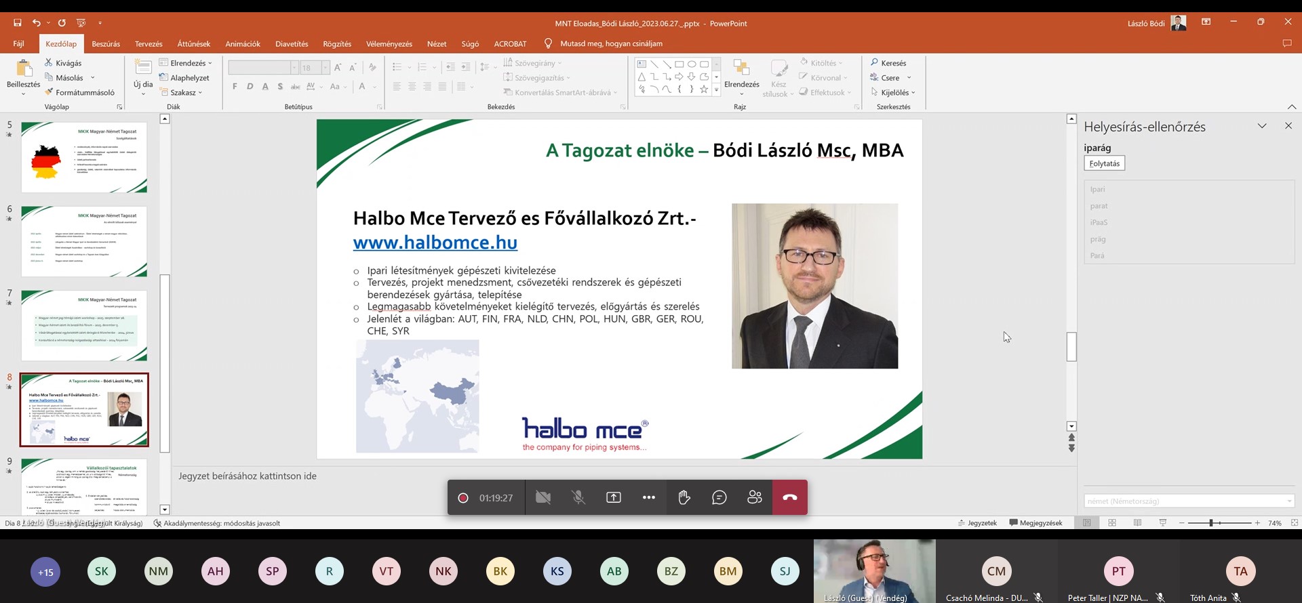Switch to the Animációk tab
This screenshot has width=1302, height=603.
click(243, 43)
